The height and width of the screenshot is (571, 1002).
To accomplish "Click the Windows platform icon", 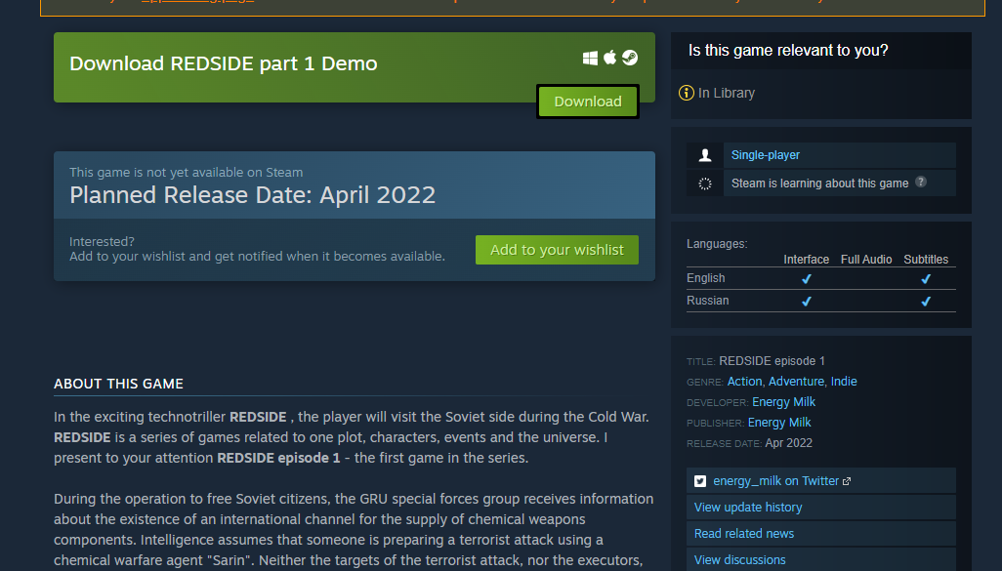I will [x=591, y=59].
